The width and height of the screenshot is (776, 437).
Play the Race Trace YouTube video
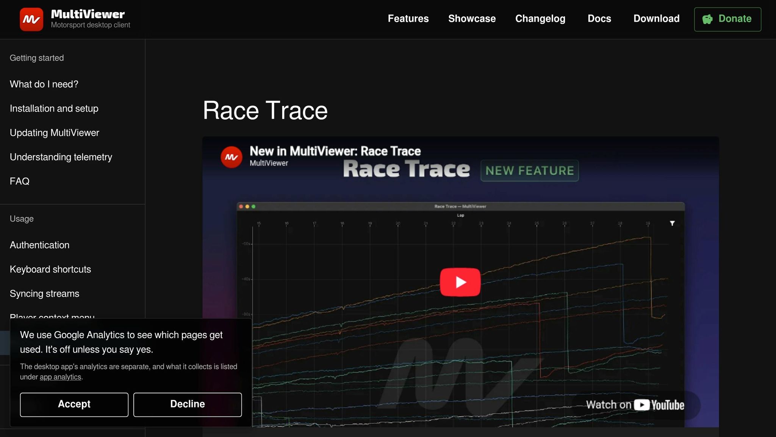[x=460, y=282]
